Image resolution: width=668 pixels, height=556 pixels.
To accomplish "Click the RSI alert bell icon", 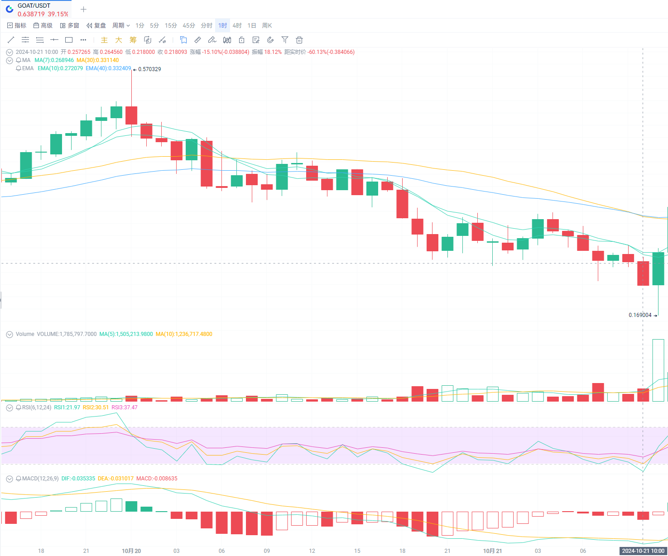I will point(19,407).
